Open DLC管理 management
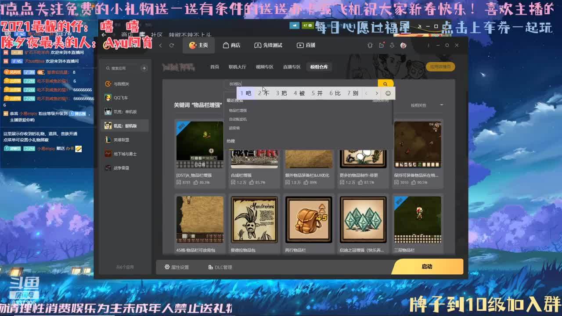562x316 pixels. coord(220,267)
